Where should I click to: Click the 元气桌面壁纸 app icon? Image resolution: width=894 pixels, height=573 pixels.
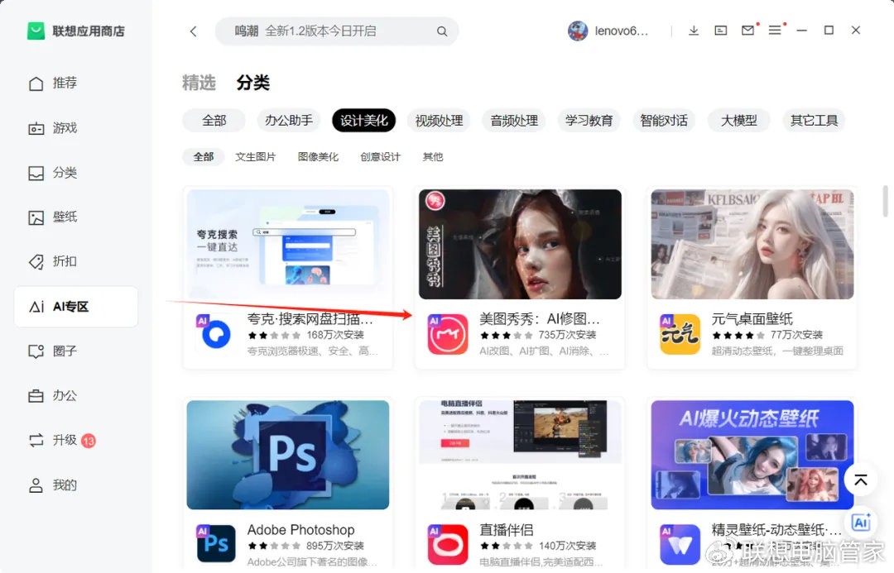(680, 334)
